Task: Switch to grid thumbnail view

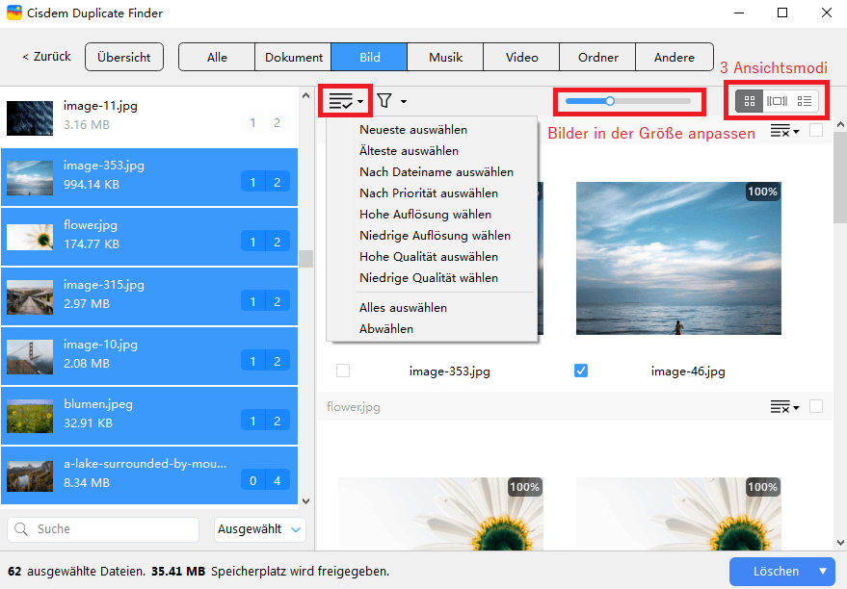Action: [747, 101]
